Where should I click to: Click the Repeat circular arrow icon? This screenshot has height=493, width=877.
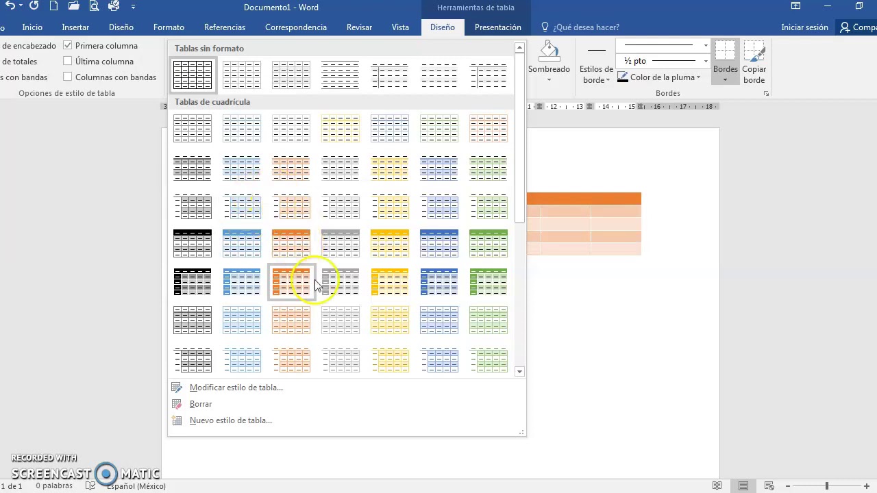point(34,6)
